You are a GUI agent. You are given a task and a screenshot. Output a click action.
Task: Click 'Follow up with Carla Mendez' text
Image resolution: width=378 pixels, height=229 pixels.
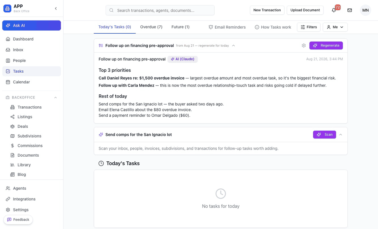[x=127, y=86]
